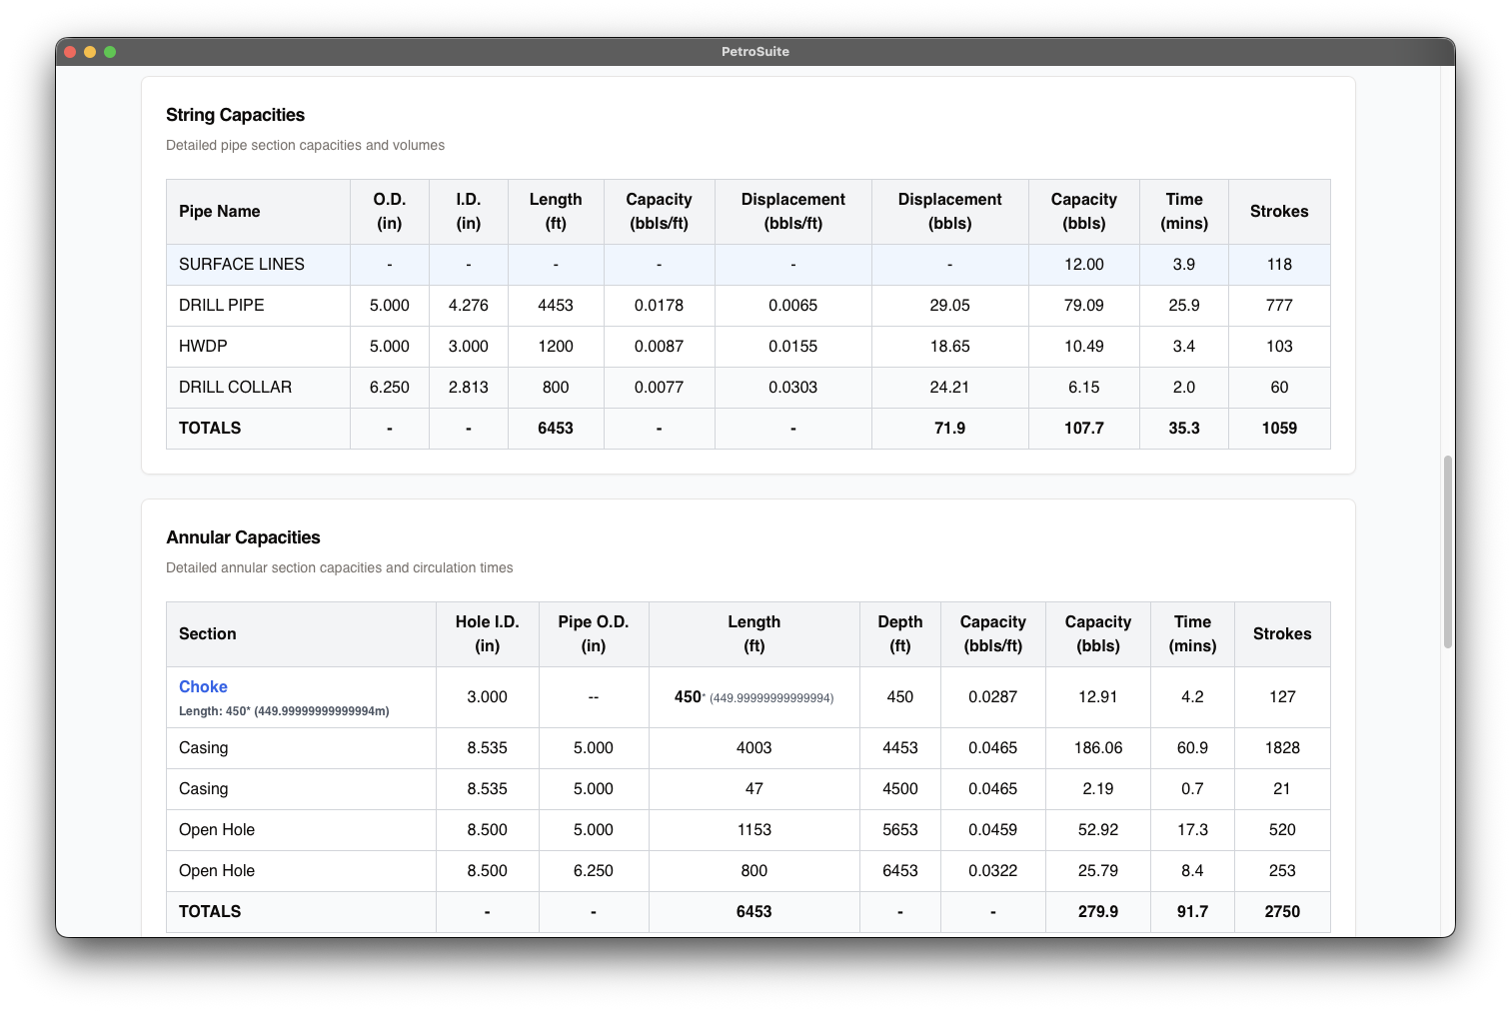Open the Choke section details link
This screenshot has width=1511, height=1011.
[x=203, y=686]
